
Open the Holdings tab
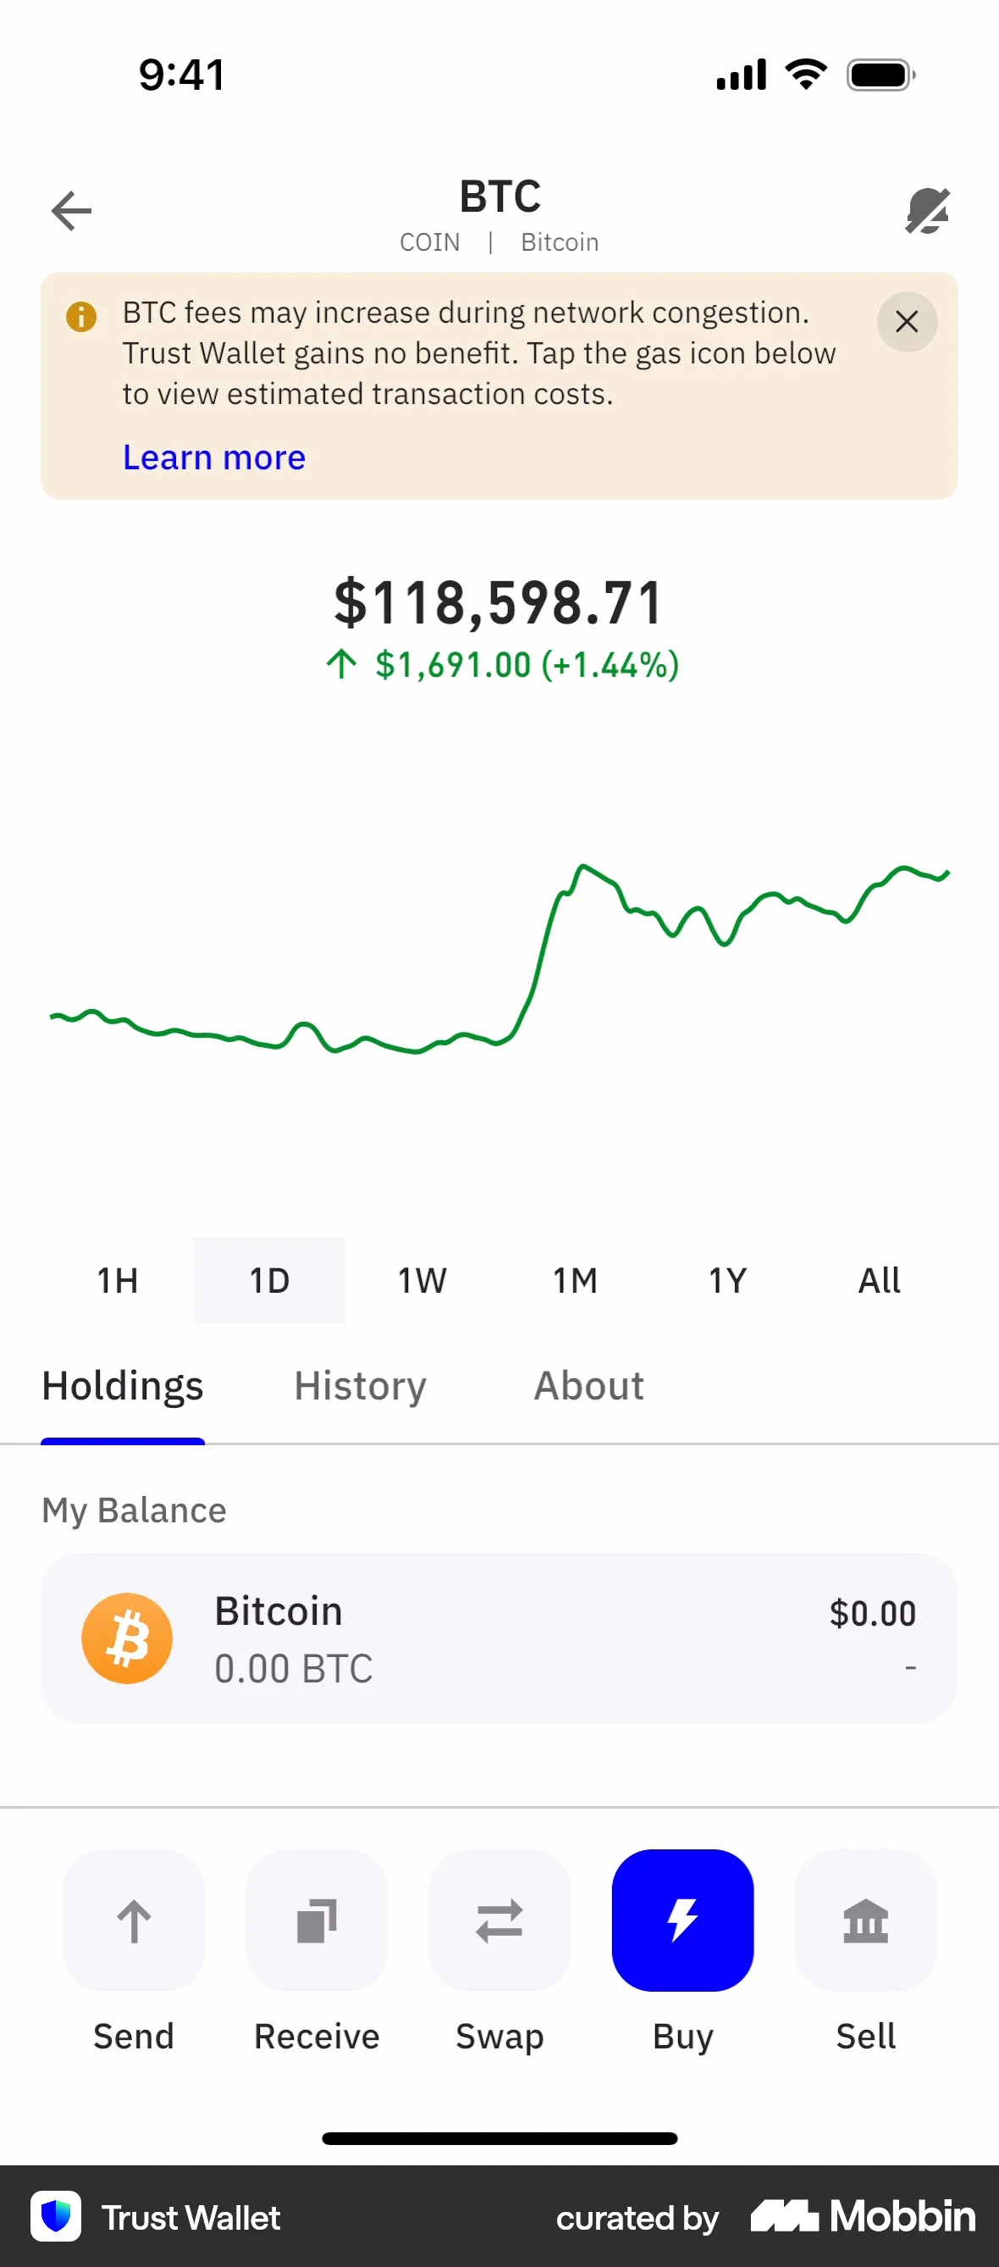click(122, 1386)
